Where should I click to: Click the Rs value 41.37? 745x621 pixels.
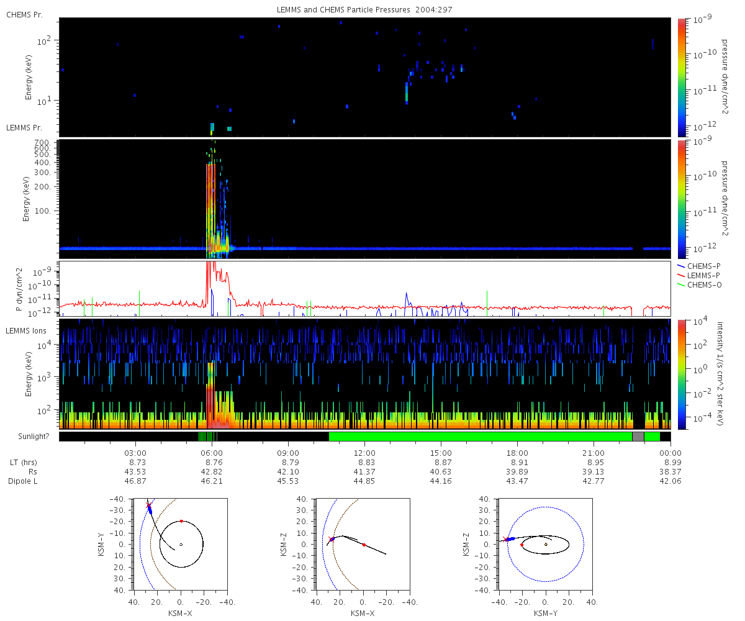(364, 472)
